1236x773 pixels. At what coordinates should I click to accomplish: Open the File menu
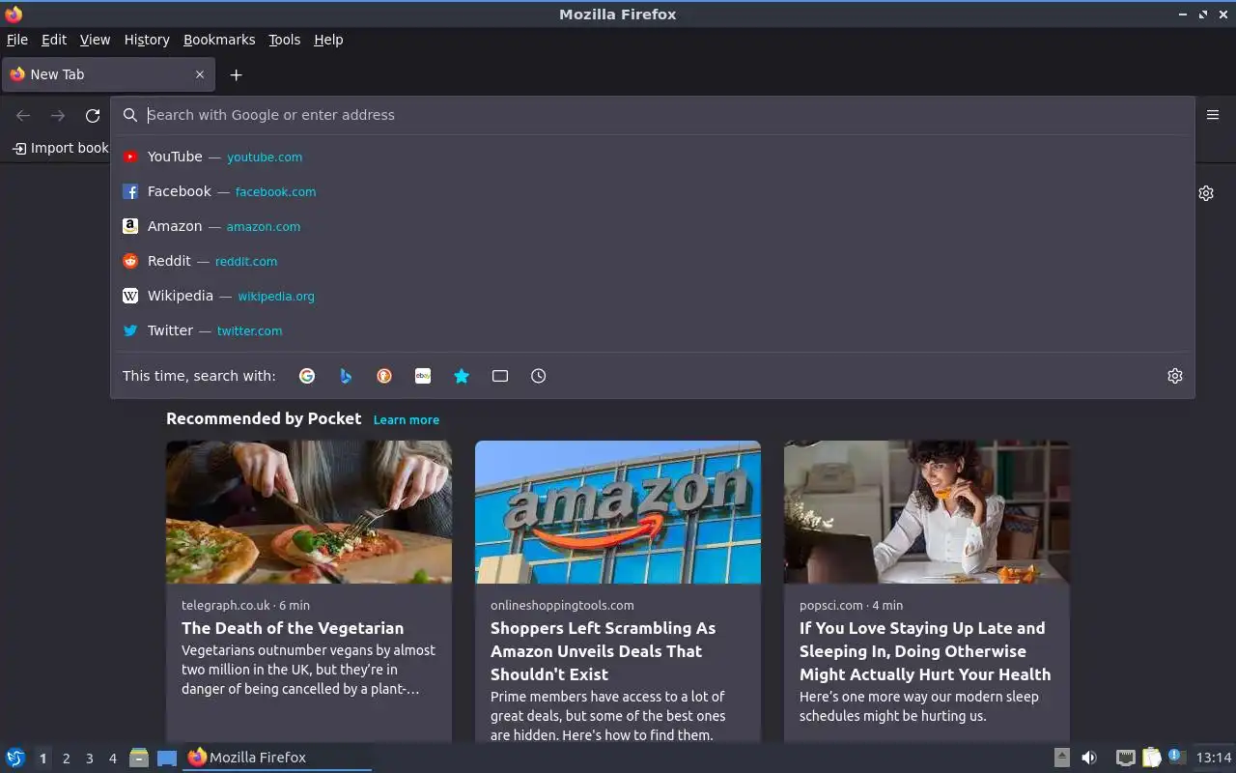17,40
